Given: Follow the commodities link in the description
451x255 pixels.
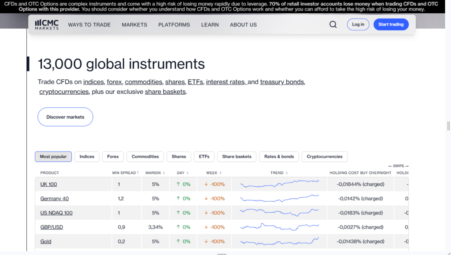Looking at the screenshot, I should pos(144,82).
